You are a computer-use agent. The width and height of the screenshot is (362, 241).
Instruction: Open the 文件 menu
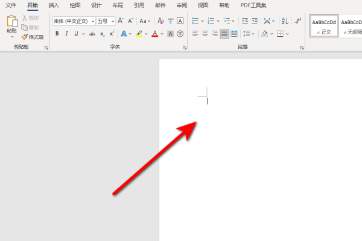[11, 5]
